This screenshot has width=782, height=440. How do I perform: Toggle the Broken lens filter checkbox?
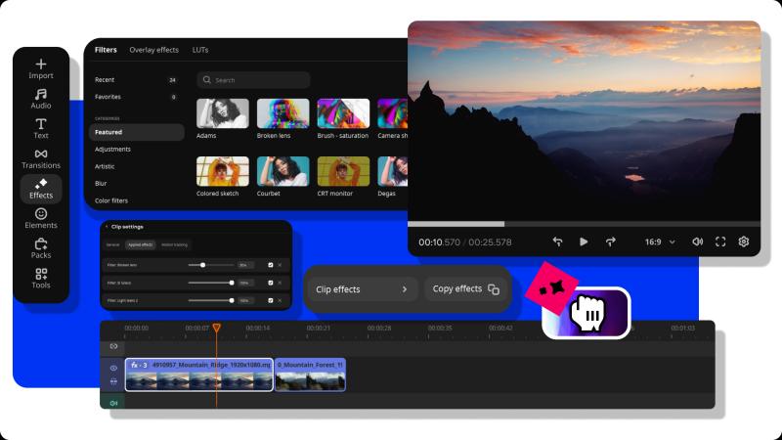point(271,265)
